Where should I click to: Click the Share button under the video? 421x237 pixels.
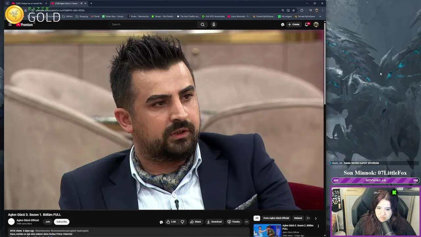195,222
